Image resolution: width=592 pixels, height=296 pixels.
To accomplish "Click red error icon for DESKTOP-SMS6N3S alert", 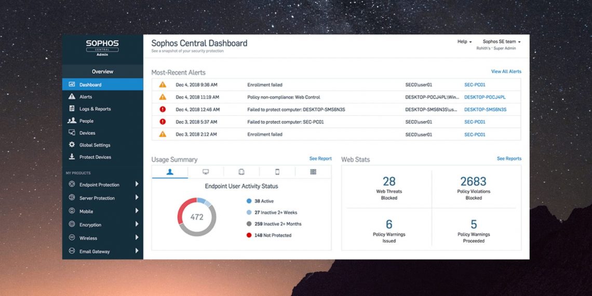I will click(163, 109).
